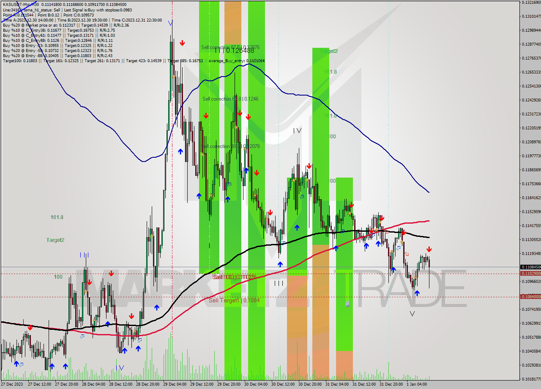Click the 'Sell correction 87.5 | 0.12876' label
Image resolution: width=541 pixels, height=389 pixels.
(230, 47)
